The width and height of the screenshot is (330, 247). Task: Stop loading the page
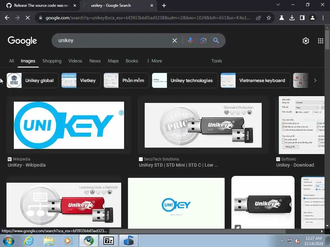[28, 18]
